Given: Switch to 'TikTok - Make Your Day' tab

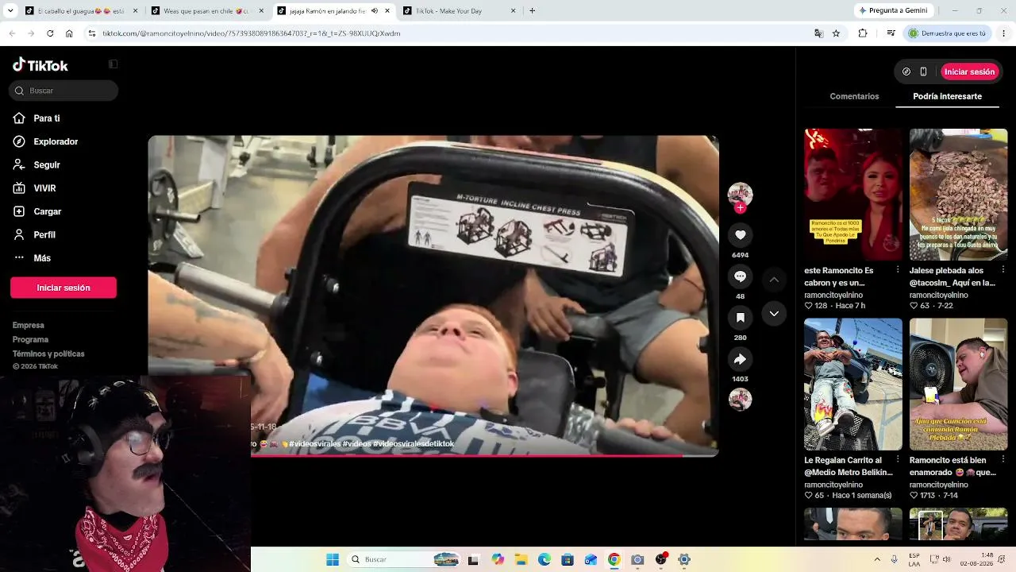Looking at the screenshot, I should click(458, 11).
